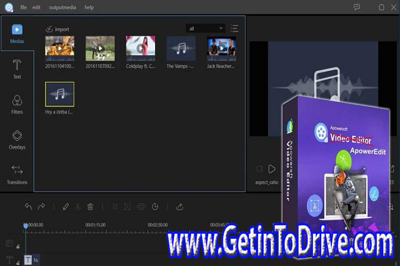Open the Transitions panel
Viewport: 400px width, 266px height.
point(17,175)
